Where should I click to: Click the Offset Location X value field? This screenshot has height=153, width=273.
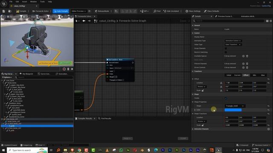tap(232, 83)
